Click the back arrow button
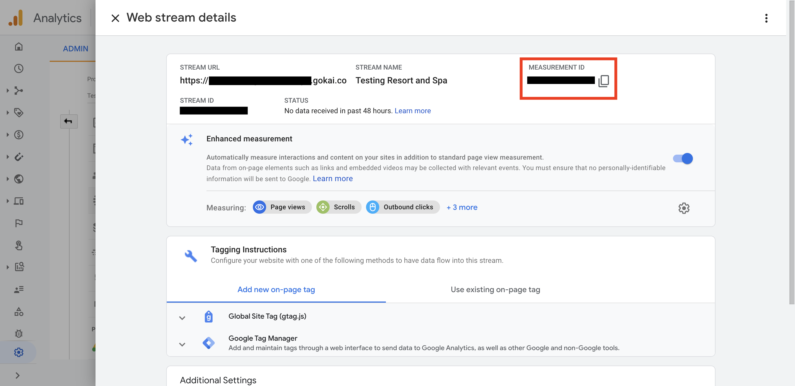The width and height of the screenshot is (795, 386). tap(68, 121)
